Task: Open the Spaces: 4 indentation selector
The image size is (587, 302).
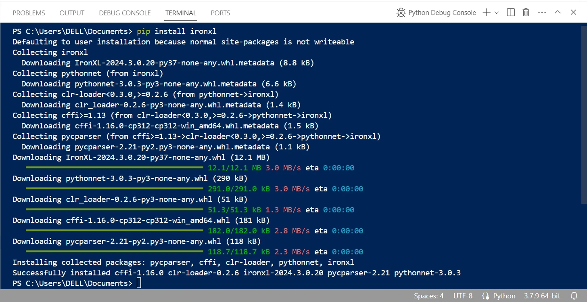Action: tap(428, 296)
